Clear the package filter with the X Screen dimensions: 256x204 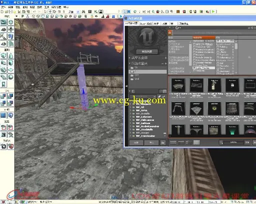(x=155, y=97)
